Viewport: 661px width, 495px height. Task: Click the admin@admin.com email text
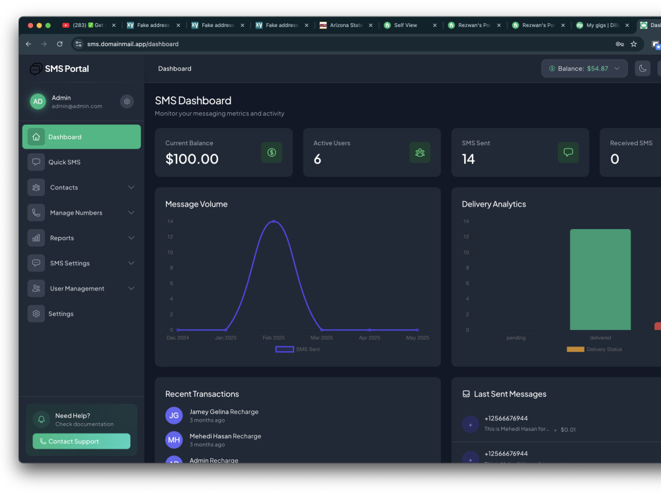point(77,106)
